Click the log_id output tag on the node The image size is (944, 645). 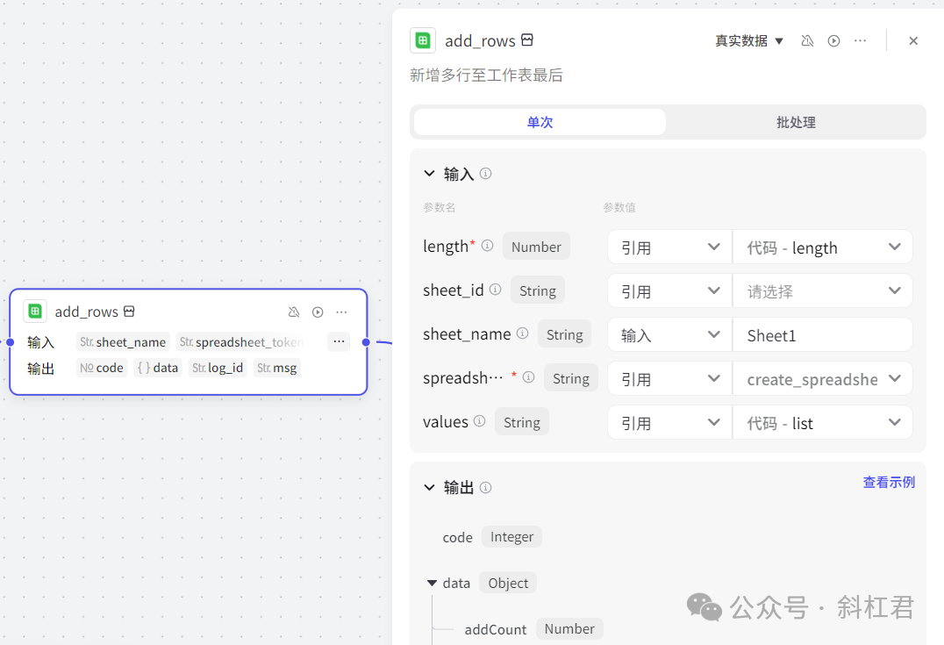[218, 368]
